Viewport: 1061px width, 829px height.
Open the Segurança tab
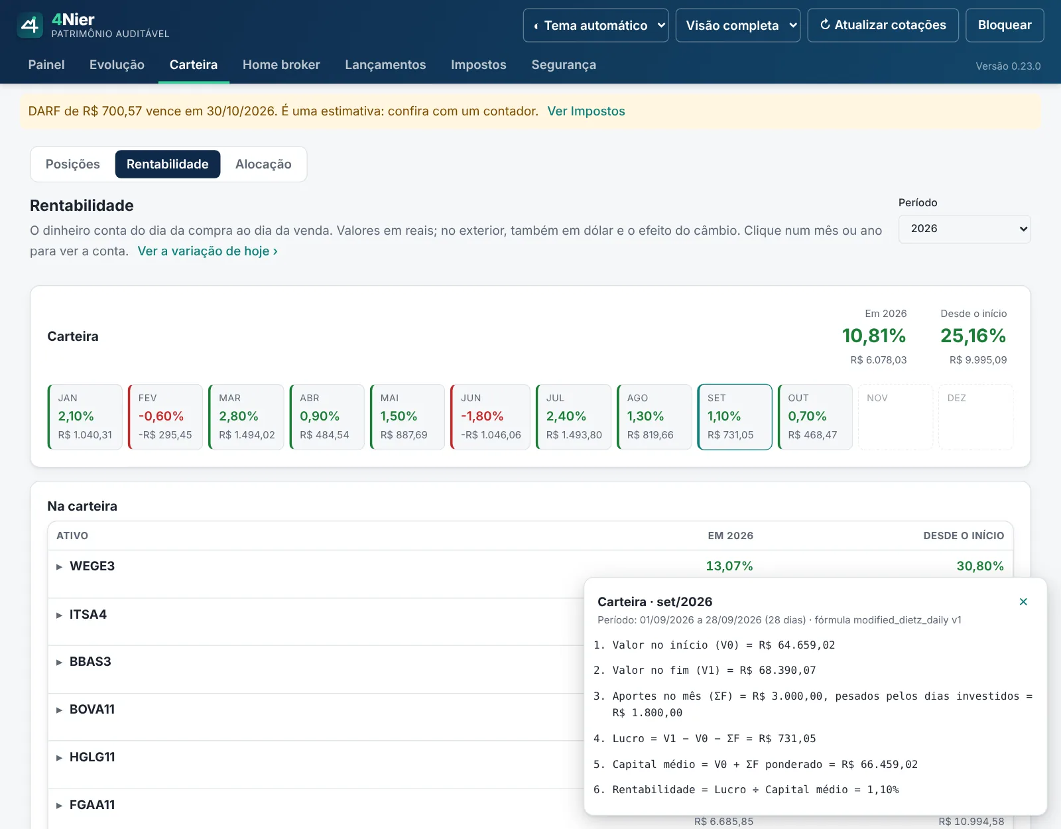coord(564,65)
